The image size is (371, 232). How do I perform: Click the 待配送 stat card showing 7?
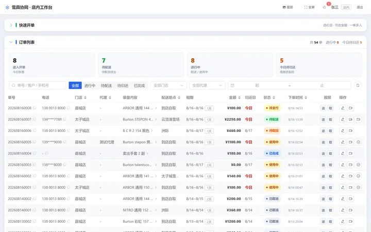(x=141, y=65)
